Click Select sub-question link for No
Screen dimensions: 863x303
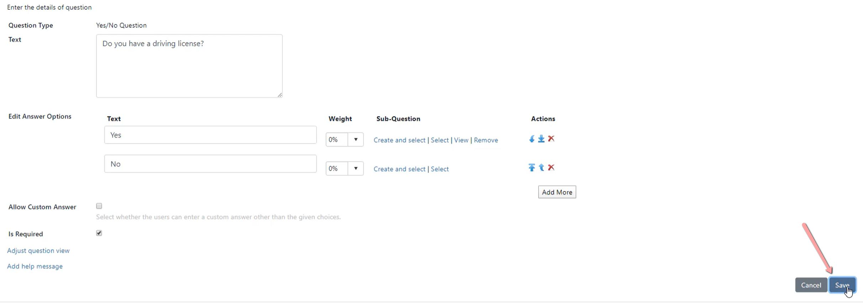(x=439, y=169)
